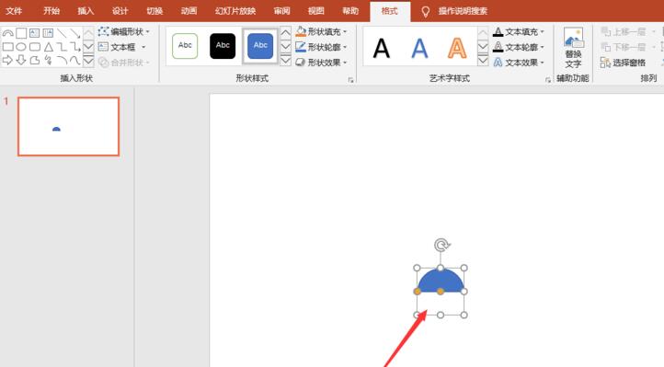Open 替换文字 alt text pane
Viewport: 664px width, 367px height.
point(573,48)
